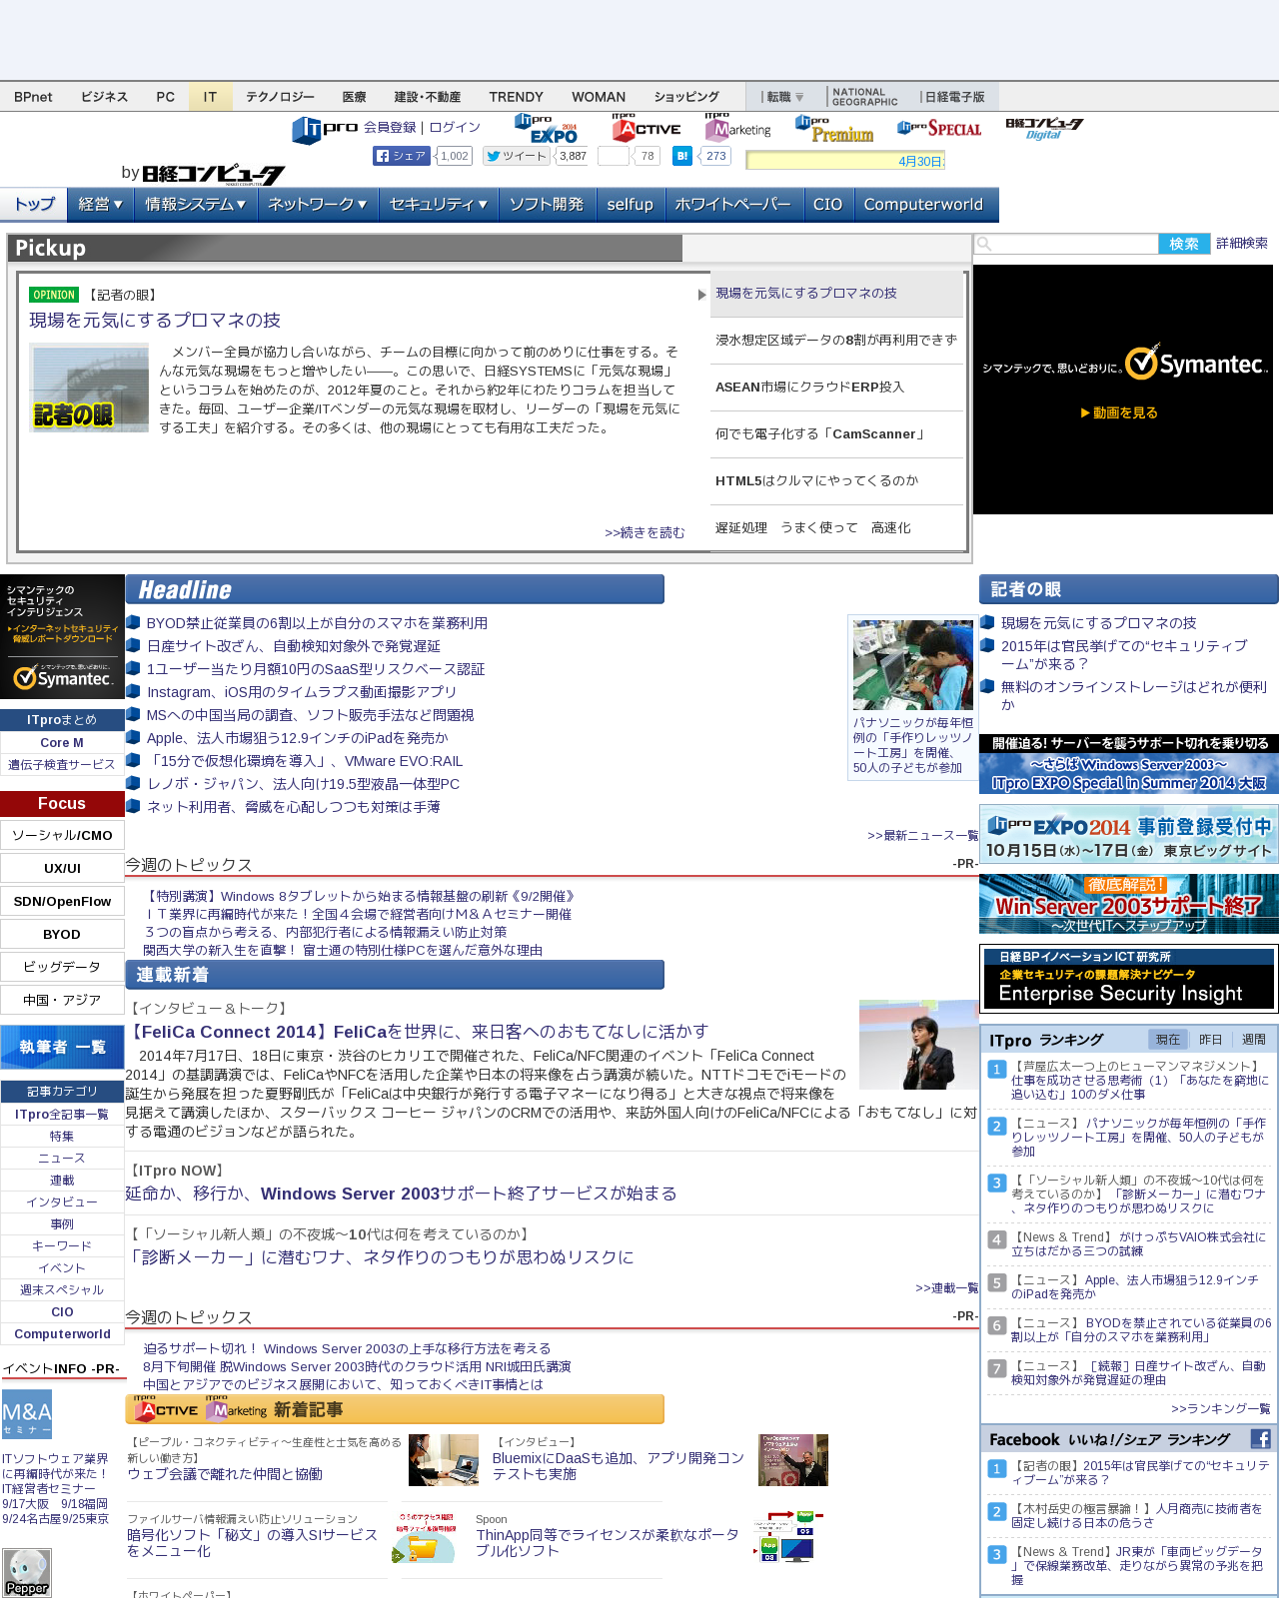
Task: Open the >>ランキング一覧 link
Action: [x=1221, y=1409]
